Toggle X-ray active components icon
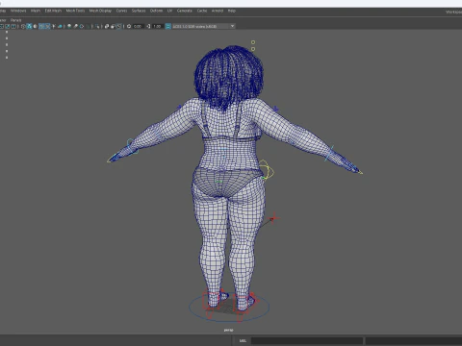The width and height of the screenshot is (462, 346). pos(113,26)
